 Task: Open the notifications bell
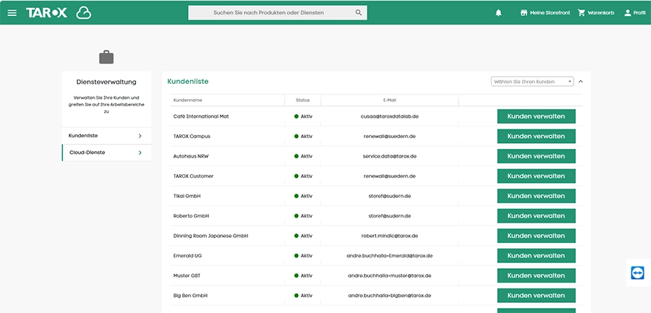click(x=498, y=13)
